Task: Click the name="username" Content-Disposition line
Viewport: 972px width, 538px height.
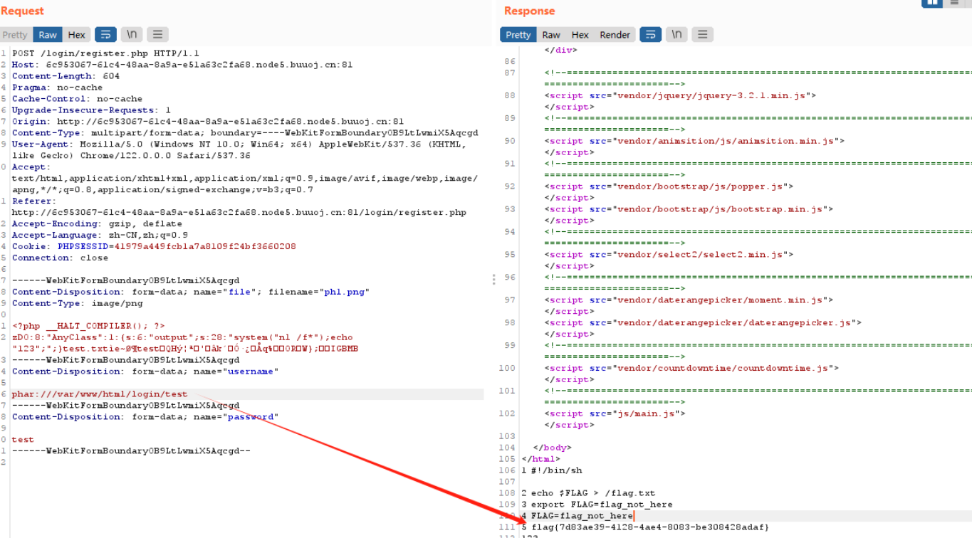Action: 145,371
